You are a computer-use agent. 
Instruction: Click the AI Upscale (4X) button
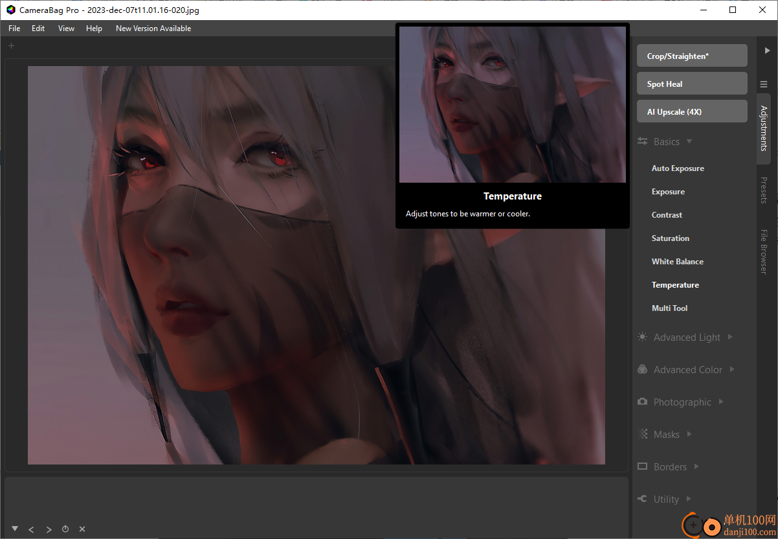pyautogui.click(x=692, y=111)
